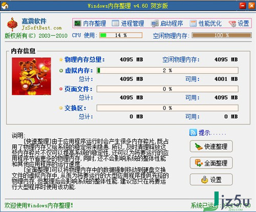Click the blocks icon on 全面整理
Image resolution: width=256 pixels, height=212 pixels.
(199, 163)
